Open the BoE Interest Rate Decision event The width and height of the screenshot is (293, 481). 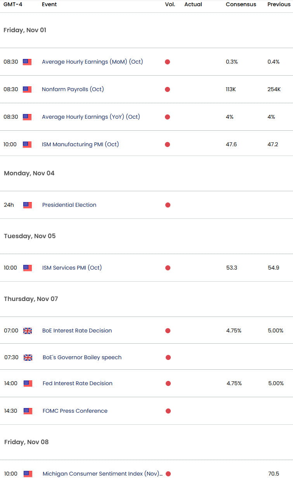(77, 330)
